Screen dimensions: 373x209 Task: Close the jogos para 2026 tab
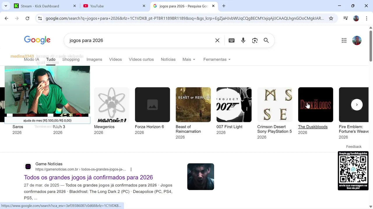213,6
